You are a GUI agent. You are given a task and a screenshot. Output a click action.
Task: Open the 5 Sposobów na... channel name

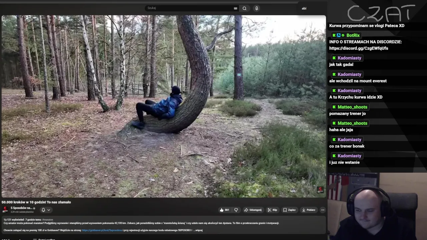click(x=21, y=208)
